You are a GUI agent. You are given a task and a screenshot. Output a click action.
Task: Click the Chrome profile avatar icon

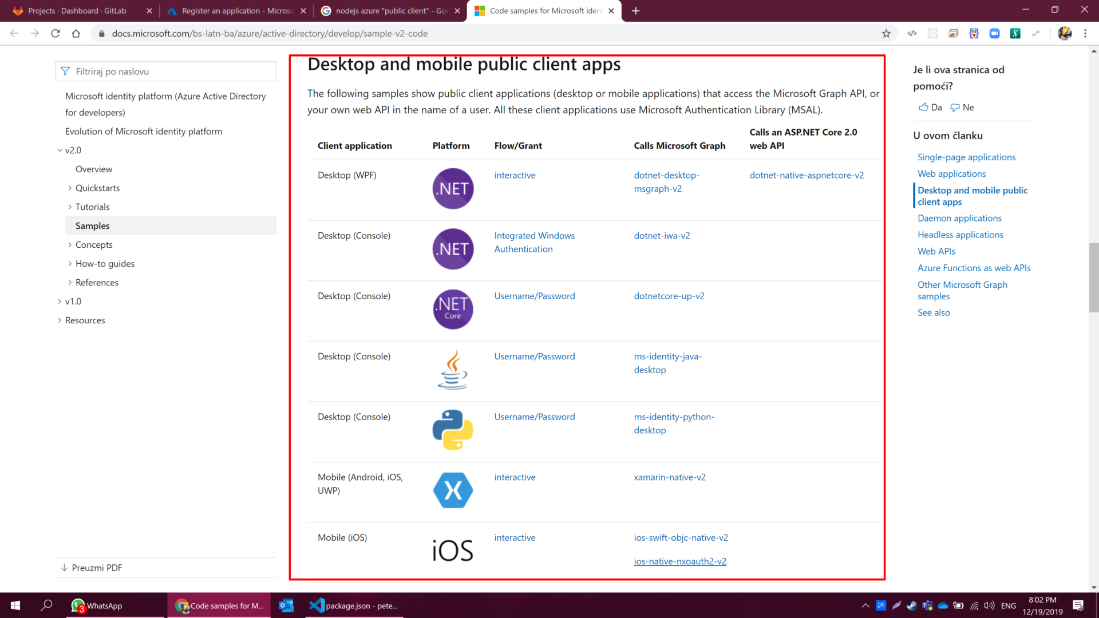(1065, 33)
